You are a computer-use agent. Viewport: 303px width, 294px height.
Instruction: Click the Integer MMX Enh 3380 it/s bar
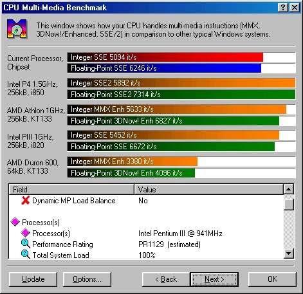click(x=133, y=161)
